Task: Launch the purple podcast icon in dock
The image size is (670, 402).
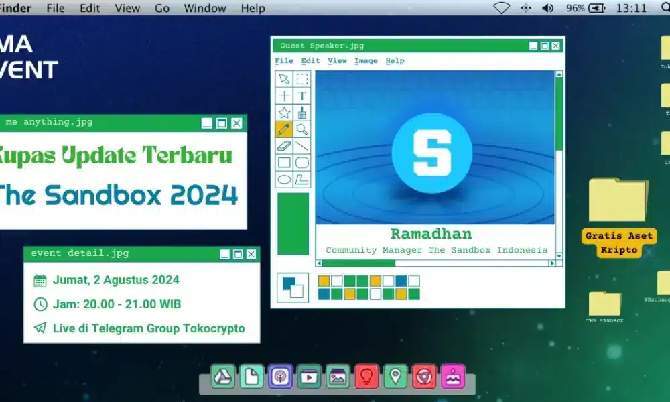Action: click(x=280, y=377)
